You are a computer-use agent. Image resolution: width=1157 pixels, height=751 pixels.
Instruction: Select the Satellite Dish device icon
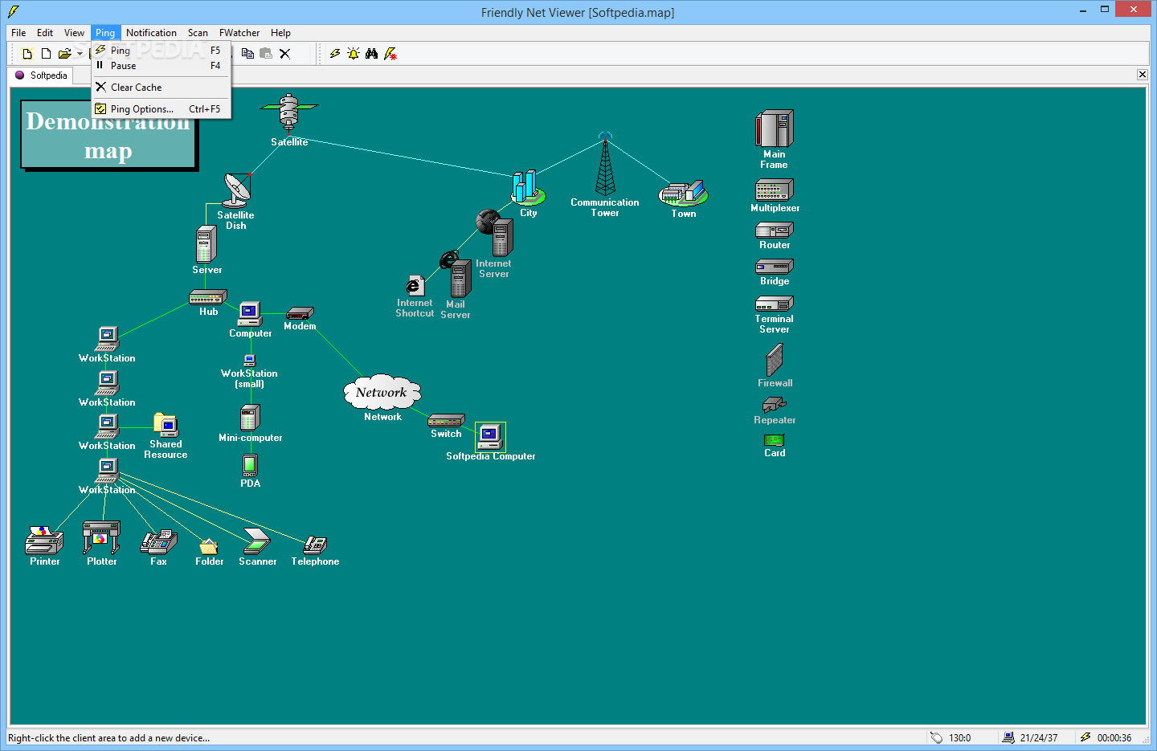237,190
